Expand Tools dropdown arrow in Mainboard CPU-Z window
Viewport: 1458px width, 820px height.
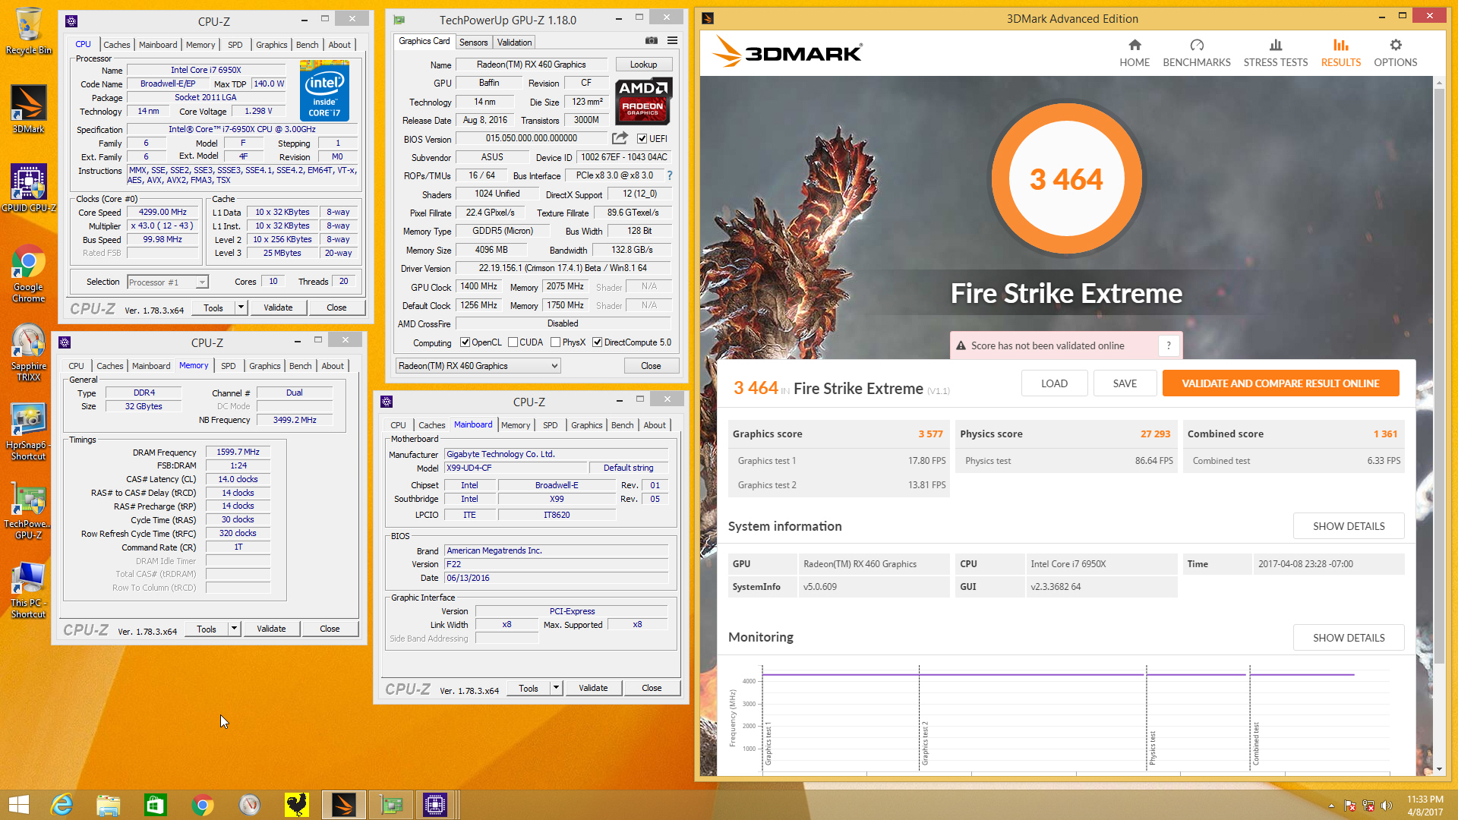[556, 688]
